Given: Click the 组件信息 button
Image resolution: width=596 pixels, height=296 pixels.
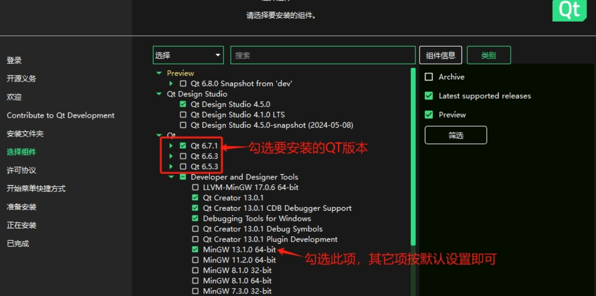Looking at the screenshot, I should (441, 55).
